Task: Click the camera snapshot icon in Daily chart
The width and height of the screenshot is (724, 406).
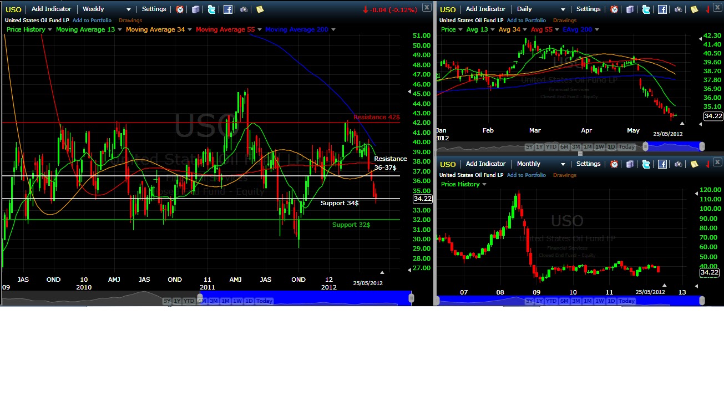Action: [679, 9]
